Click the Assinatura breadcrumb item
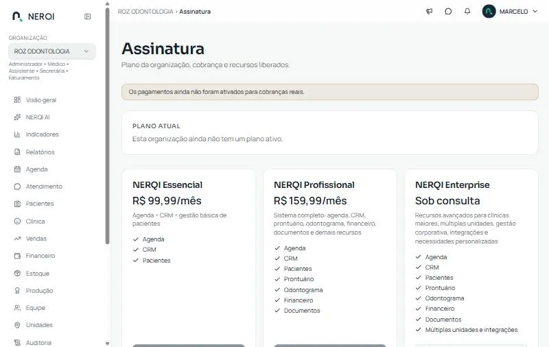 point(195,12)
